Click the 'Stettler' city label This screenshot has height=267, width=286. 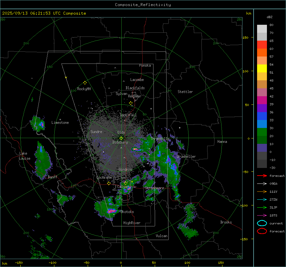(185, 92)
